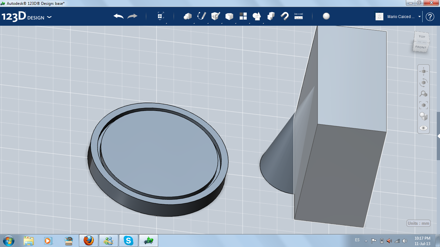Switch to Skype in the taskbar
This screenshot has height=247, width=440.
129,241
